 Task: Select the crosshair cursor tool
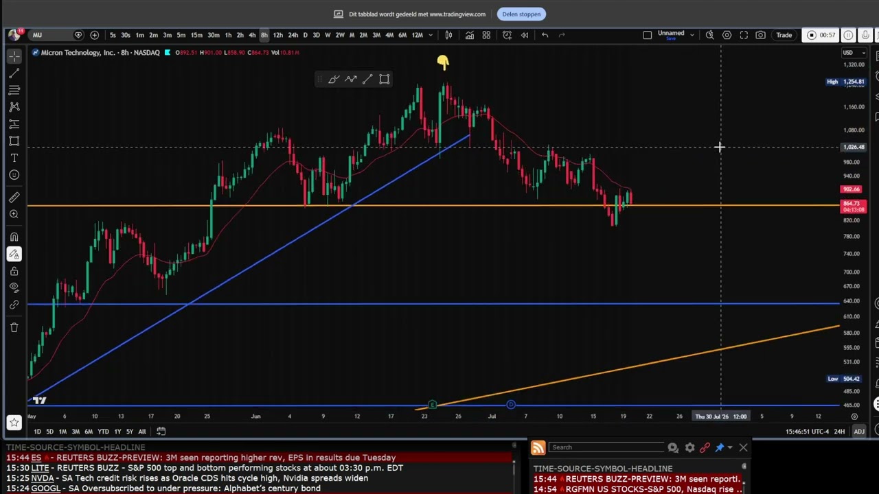tap(14, 56)
